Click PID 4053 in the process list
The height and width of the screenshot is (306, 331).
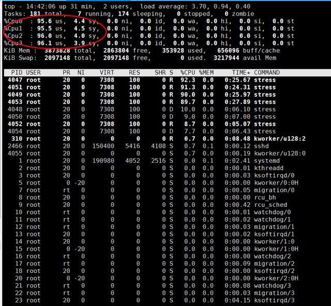[15, 102]
